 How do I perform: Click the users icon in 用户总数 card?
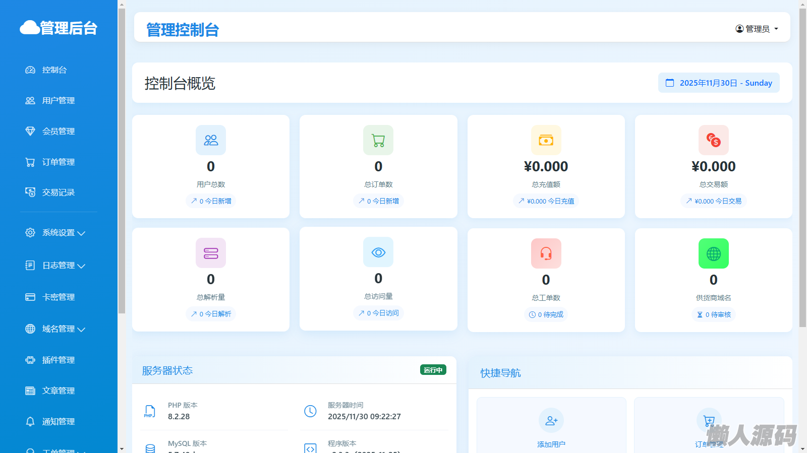211,140
